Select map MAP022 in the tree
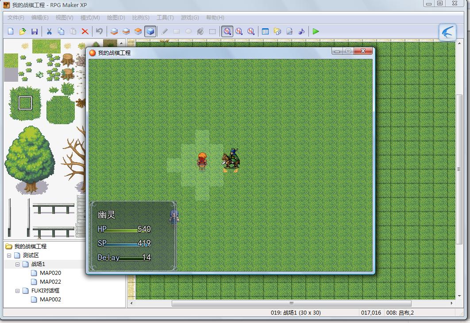470x323 pixels. (50, 282)
